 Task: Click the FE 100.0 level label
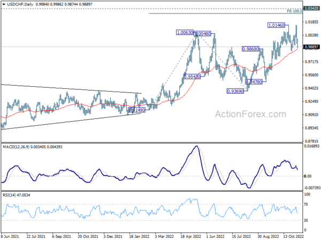click(x=294, y=11)
